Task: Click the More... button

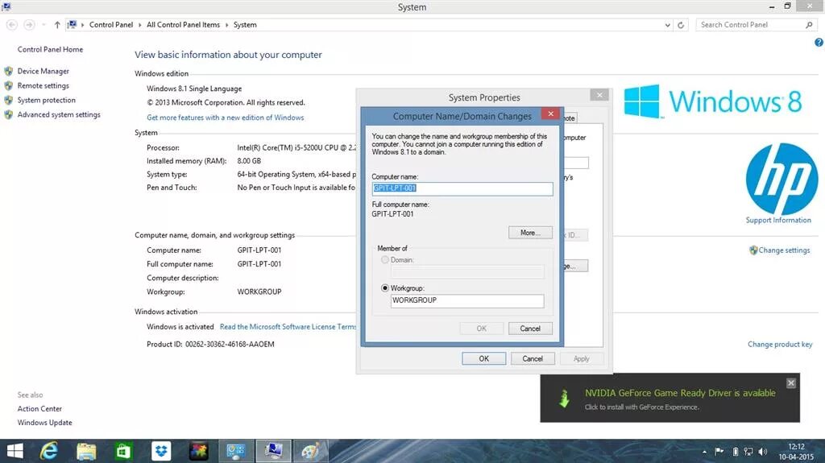Action: (x=530, y=233)
